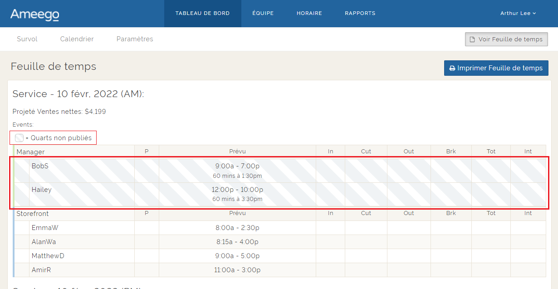Switch to the Survol tab

tap(27, 39)
